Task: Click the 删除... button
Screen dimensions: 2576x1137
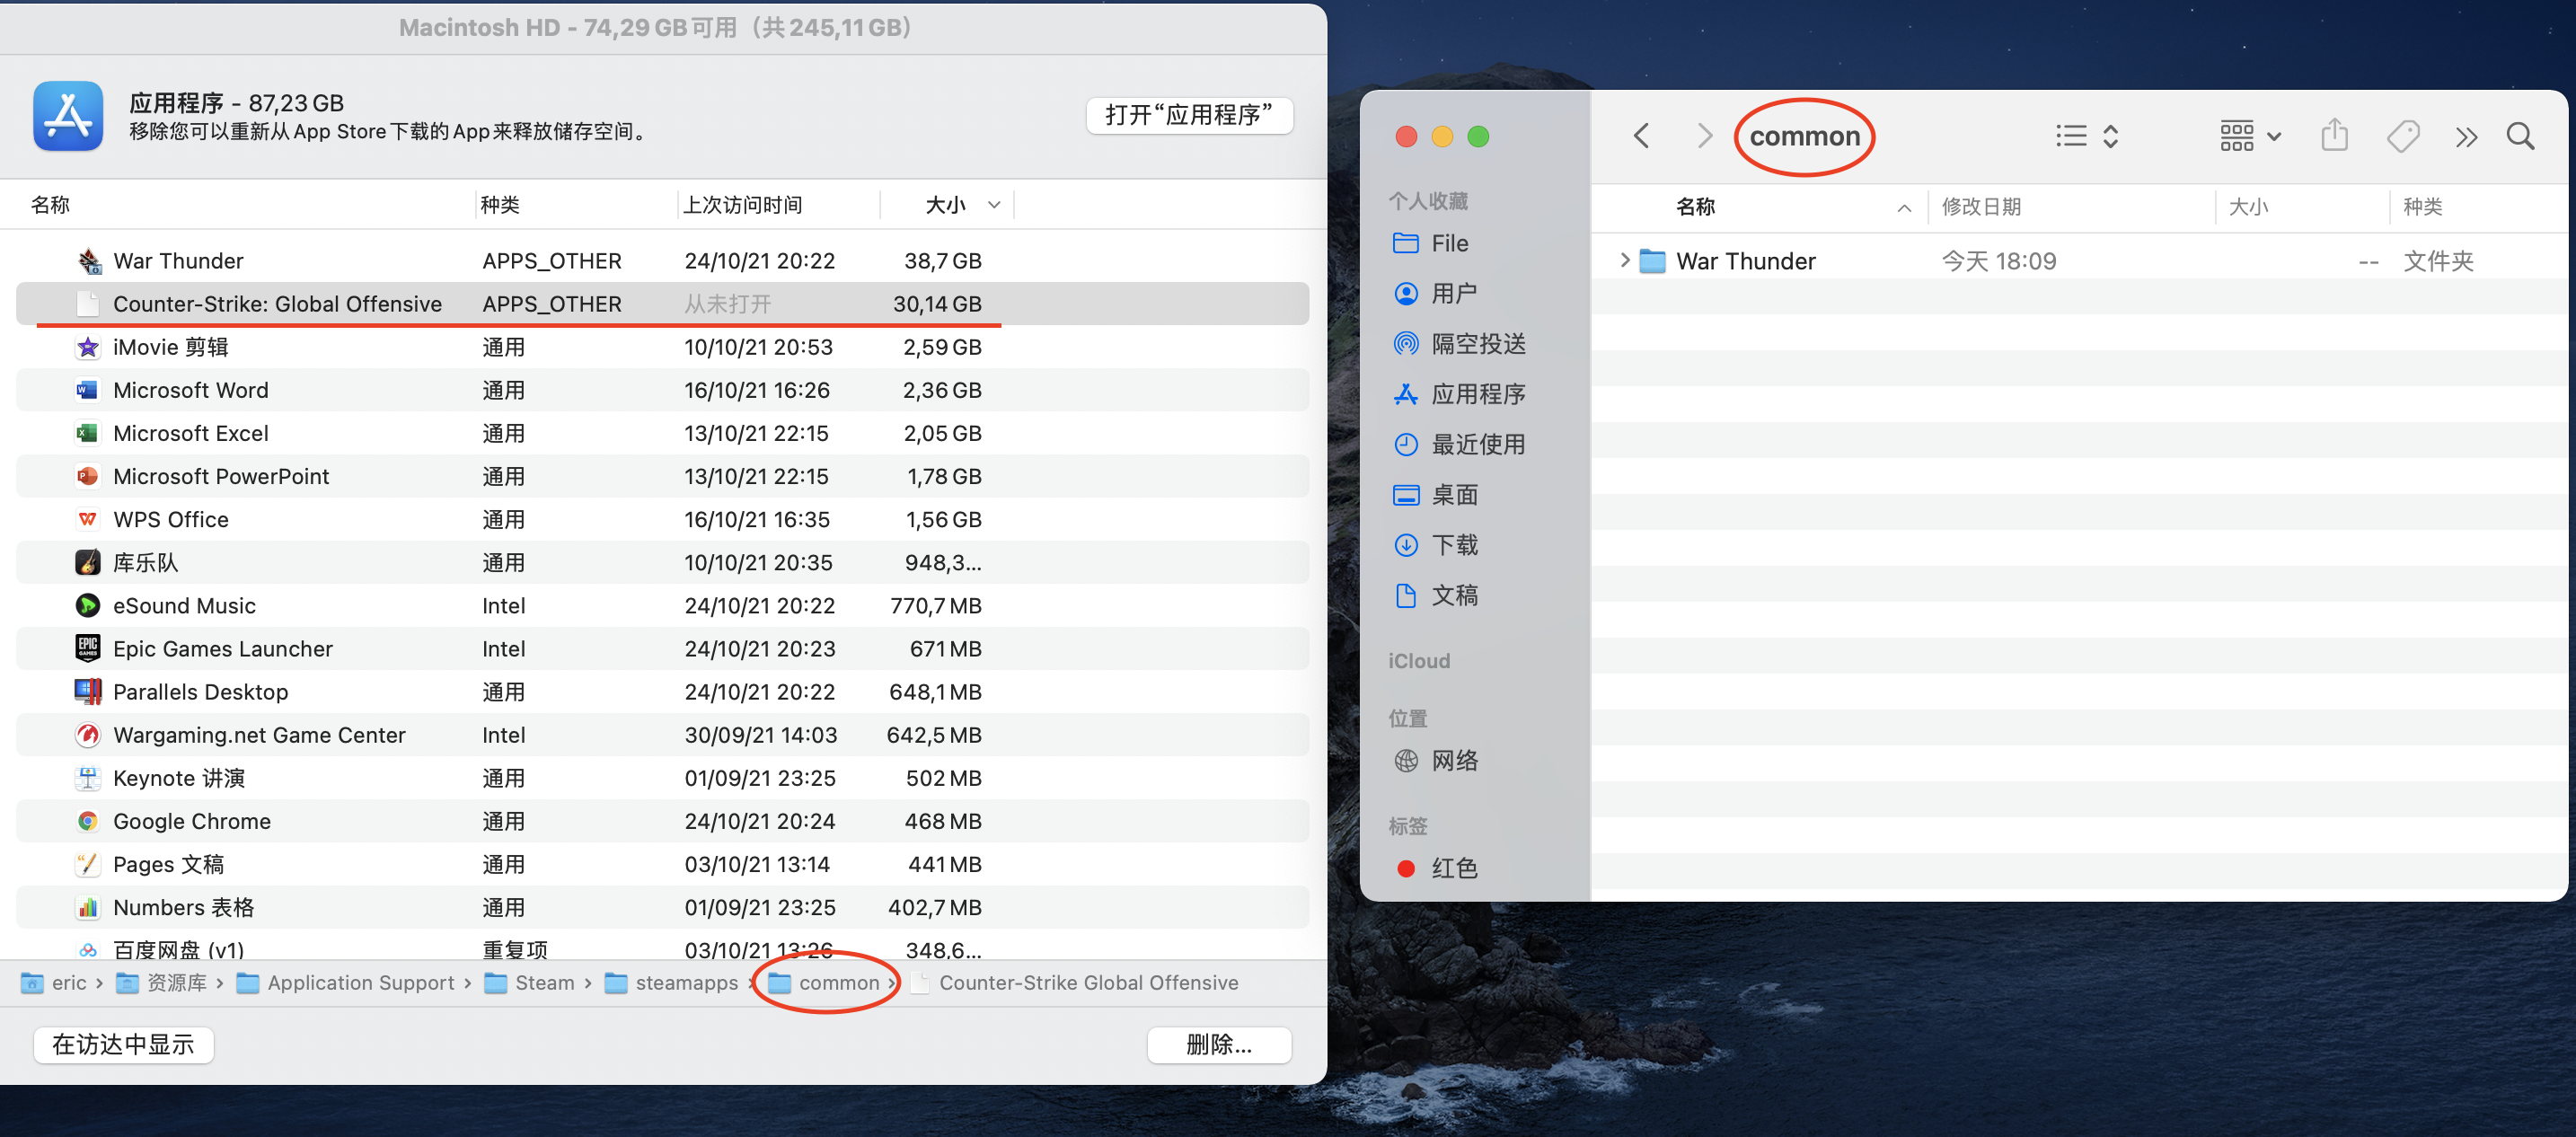Action: point(1218,1045)
